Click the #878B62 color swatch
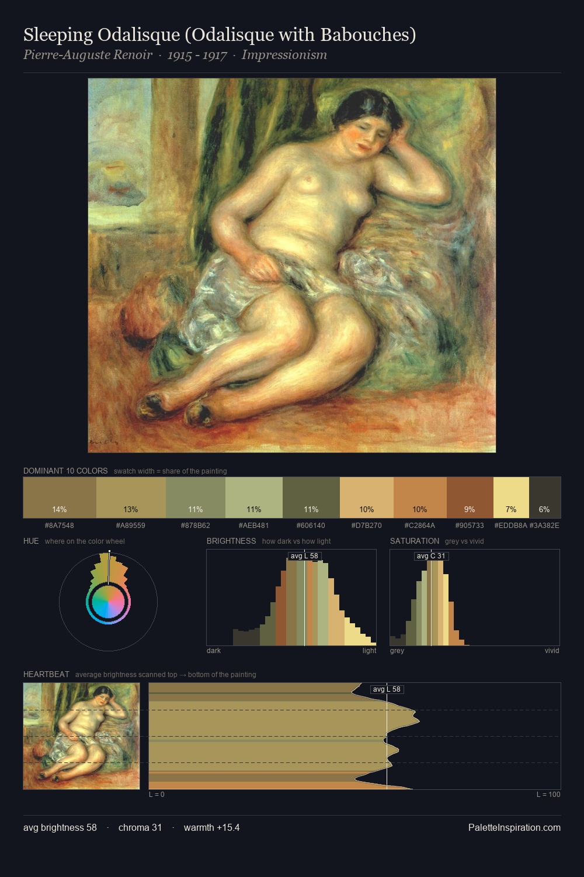The image size is (584, 877). [196, 498]
